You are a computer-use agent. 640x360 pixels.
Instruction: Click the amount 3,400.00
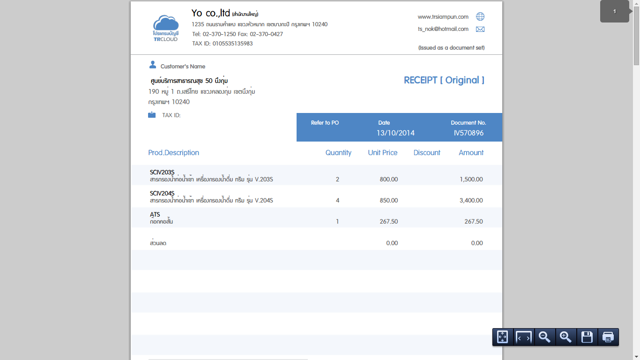(471, 201)
